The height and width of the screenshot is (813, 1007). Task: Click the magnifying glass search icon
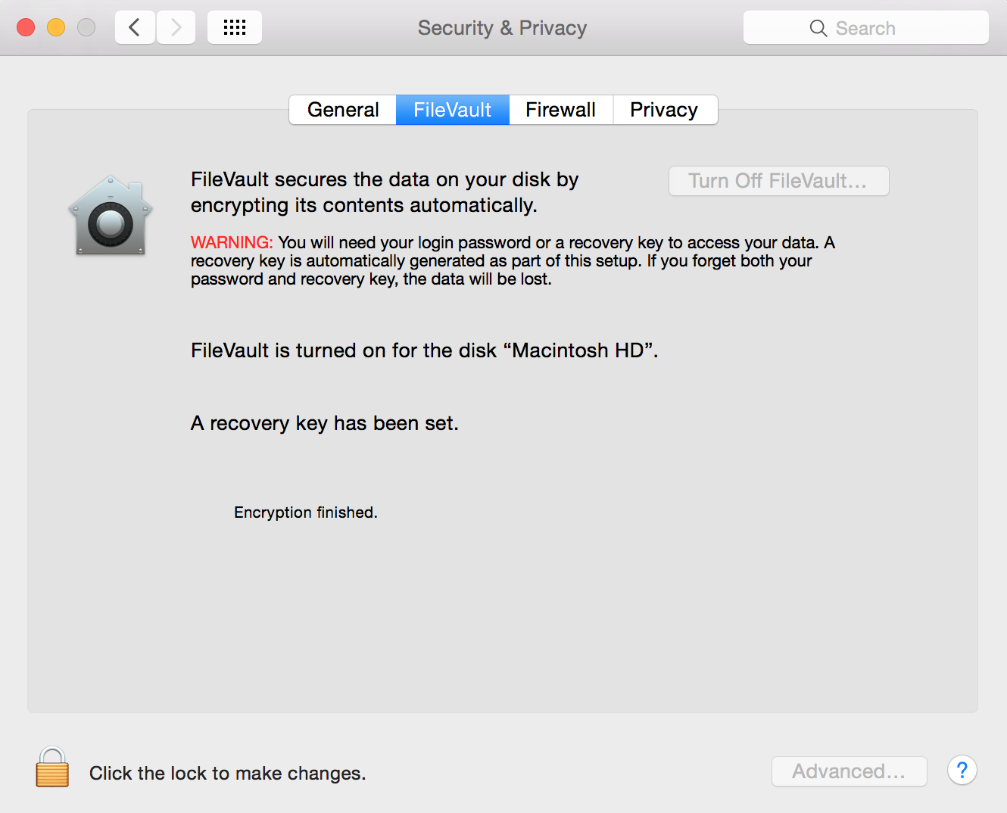coord(818,28)
